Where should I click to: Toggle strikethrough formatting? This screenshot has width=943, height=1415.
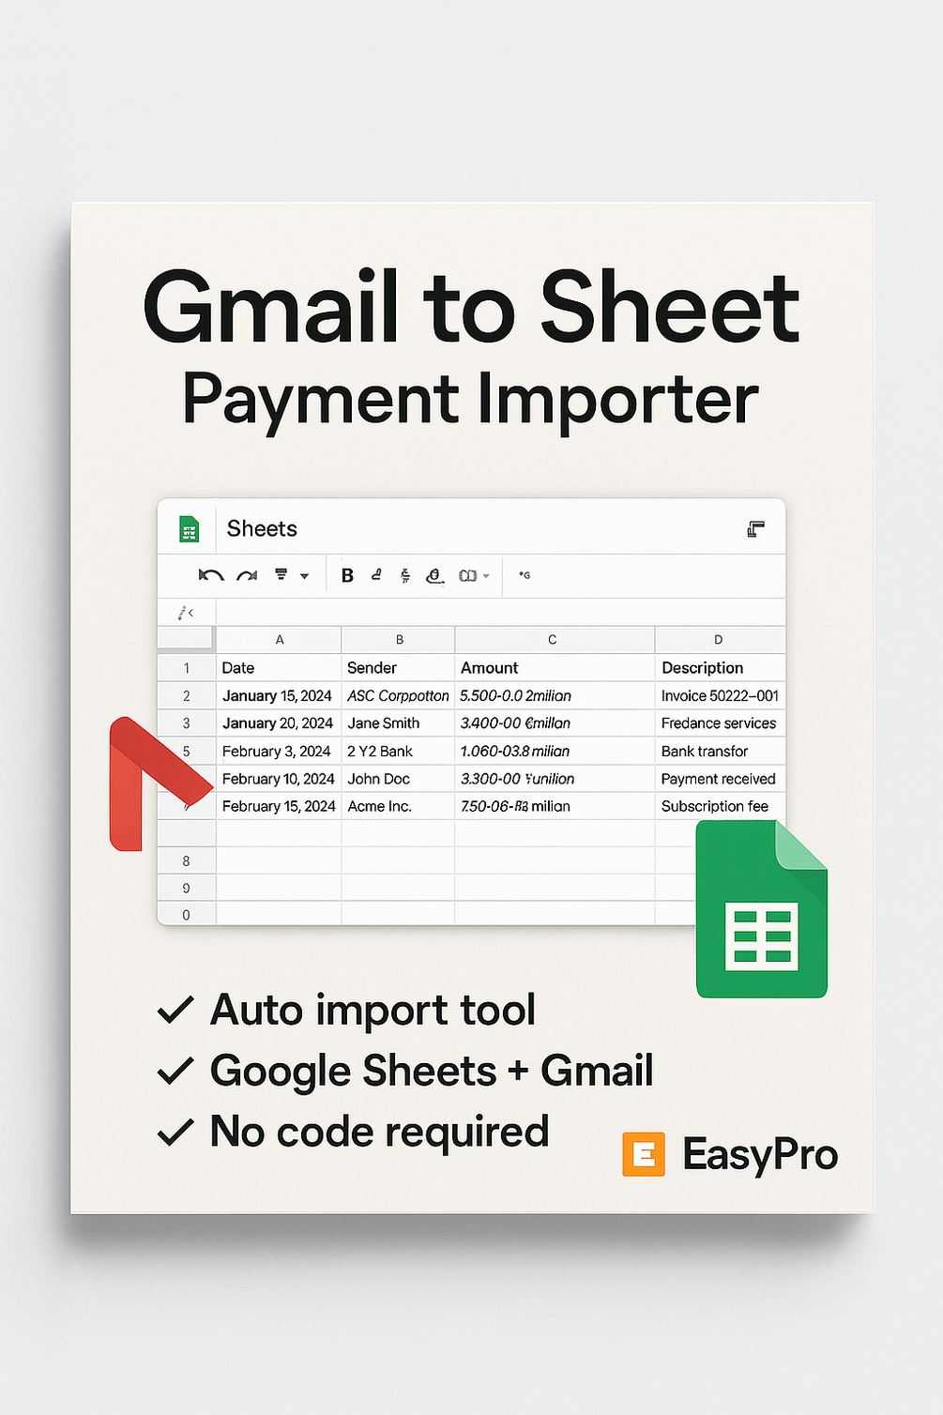403,576
